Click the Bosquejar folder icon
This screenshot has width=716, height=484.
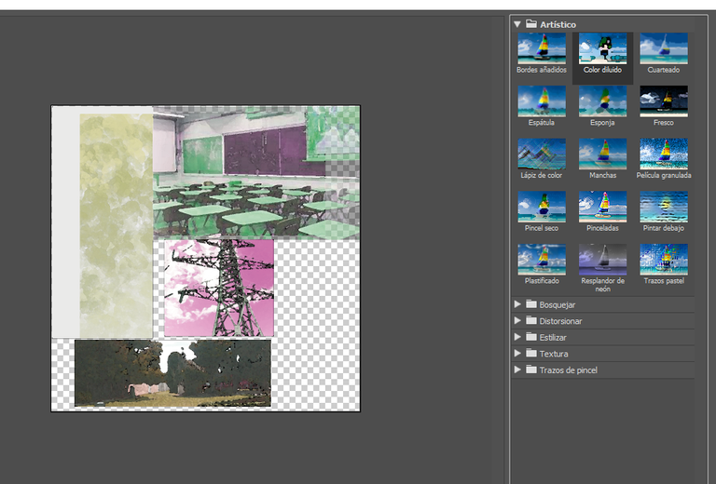coord(531,304)
